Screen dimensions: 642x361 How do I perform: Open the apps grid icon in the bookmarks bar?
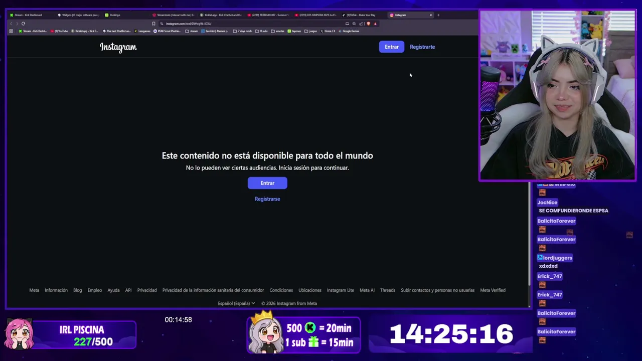tap(11, 31)
